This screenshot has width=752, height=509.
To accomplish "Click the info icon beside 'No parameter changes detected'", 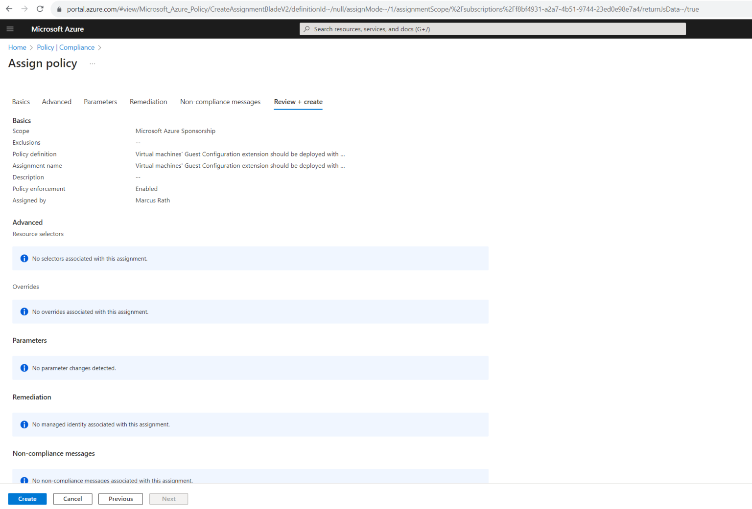I will pyautogui.click(x=24, y=368).
